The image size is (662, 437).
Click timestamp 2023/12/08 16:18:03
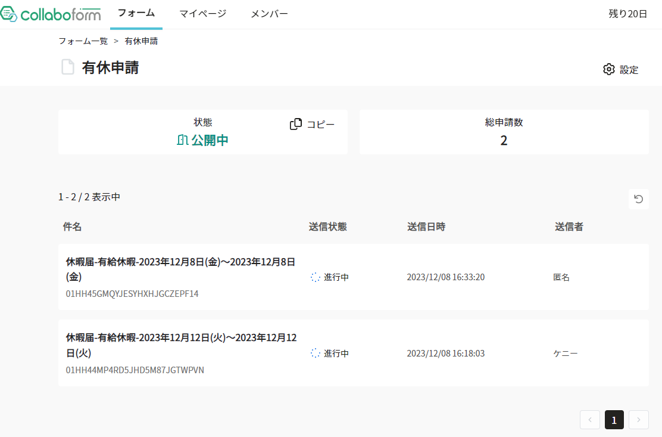[x=446, y=354]
